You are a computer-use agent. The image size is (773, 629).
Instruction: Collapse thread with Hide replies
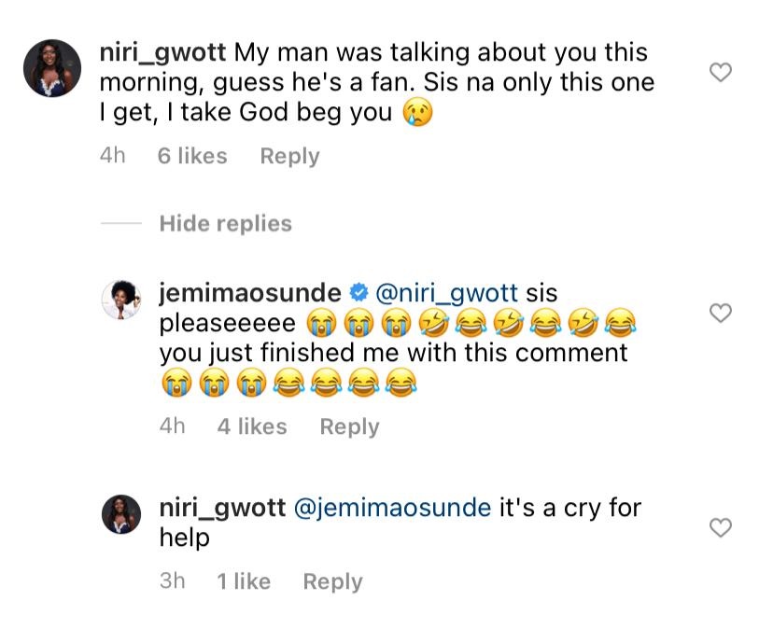(x=225, y=224)
